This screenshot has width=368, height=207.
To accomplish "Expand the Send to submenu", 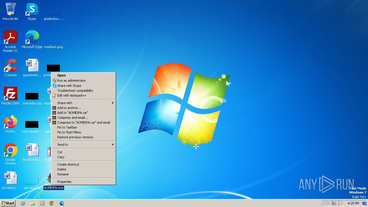I will 83,145.
